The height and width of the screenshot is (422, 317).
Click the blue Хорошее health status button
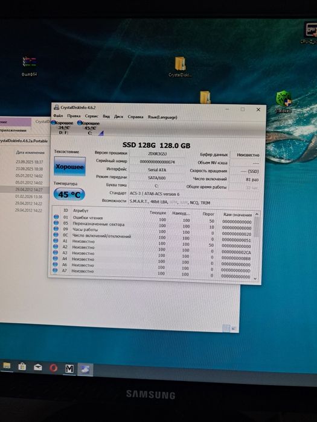point(69,166)
